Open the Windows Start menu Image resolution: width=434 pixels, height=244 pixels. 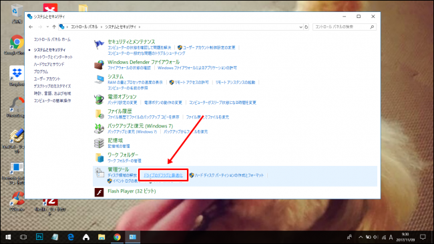pos(8,237)
